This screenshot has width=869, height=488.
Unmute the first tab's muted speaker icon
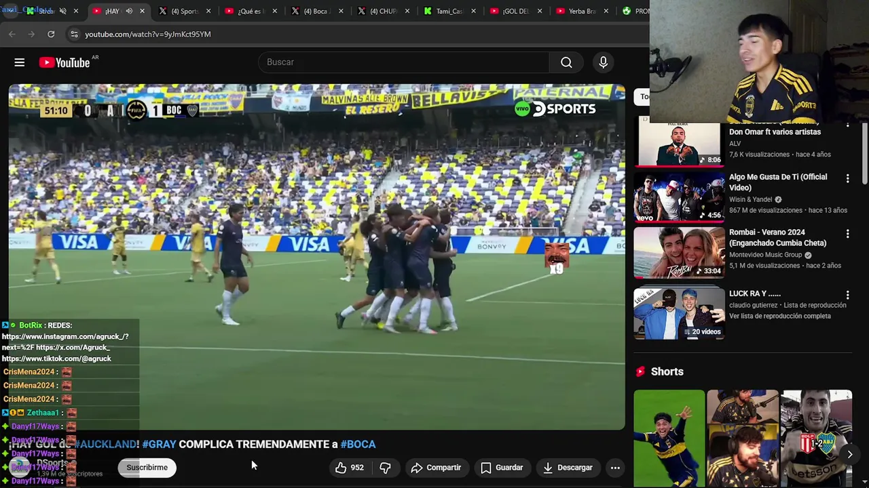(62, 11)
